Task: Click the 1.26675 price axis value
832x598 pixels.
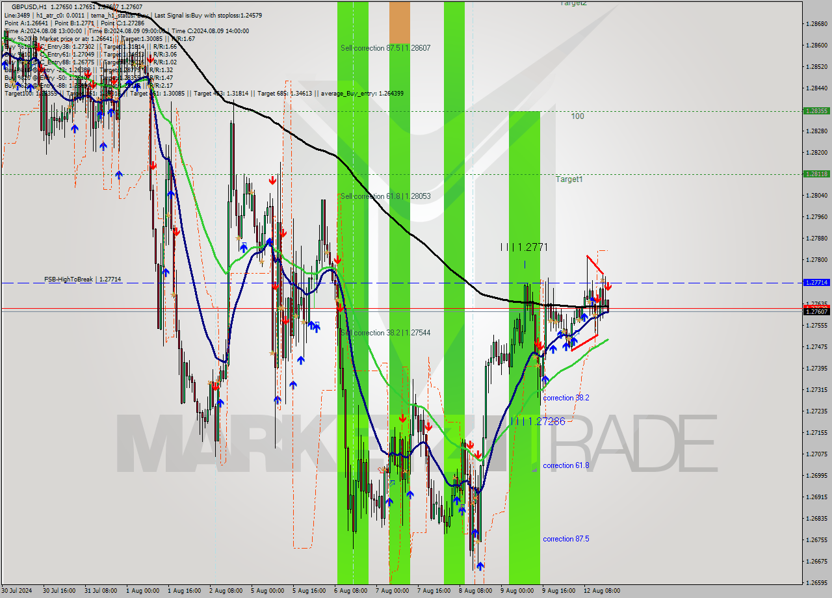Action: 816,562
